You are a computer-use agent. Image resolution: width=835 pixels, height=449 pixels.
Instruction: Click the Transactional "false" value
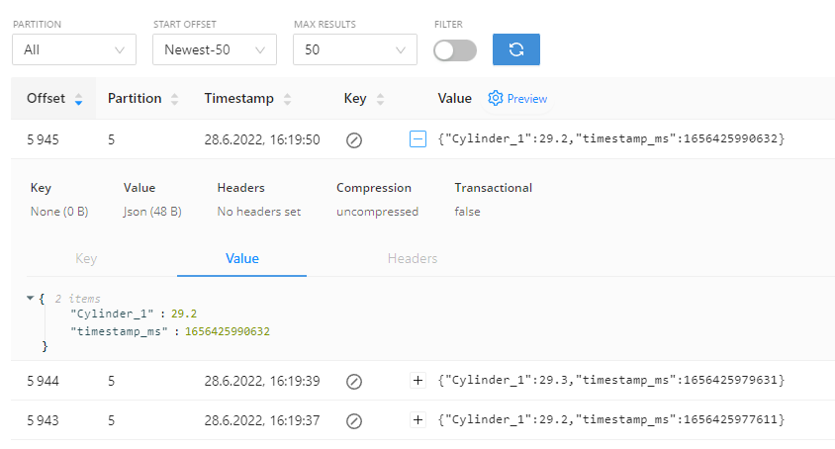(x=467, y=212)
